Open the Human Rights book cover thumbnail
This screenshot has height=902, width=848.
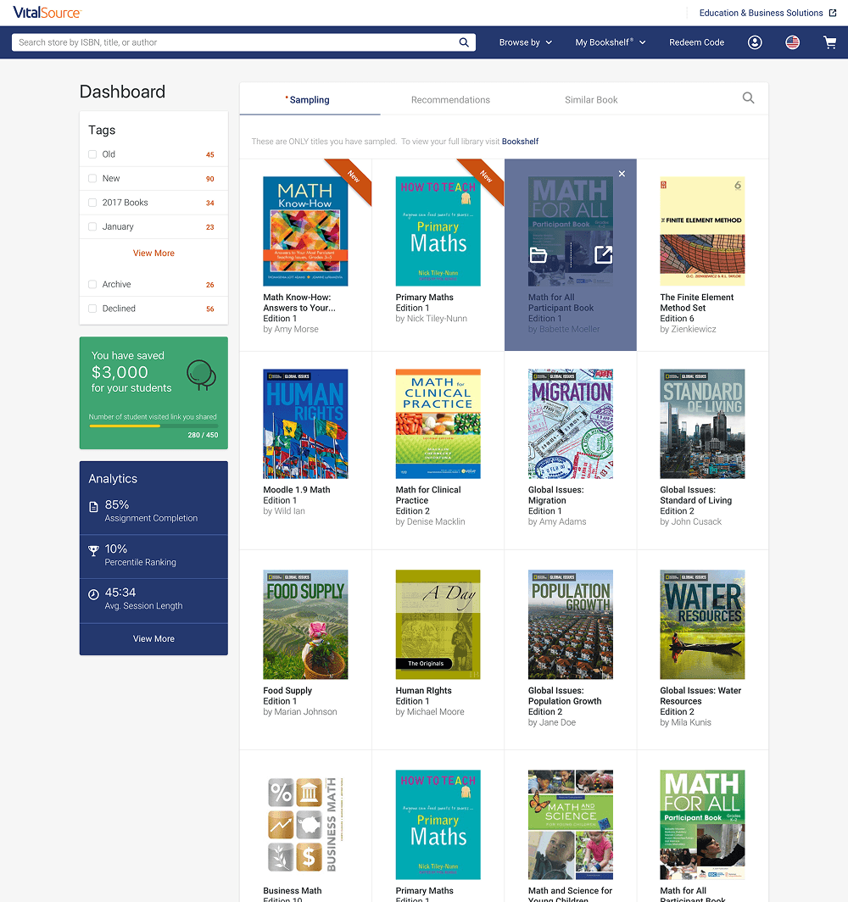[305, 424]
